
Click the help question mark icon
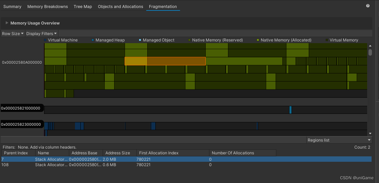pos(368,6)
